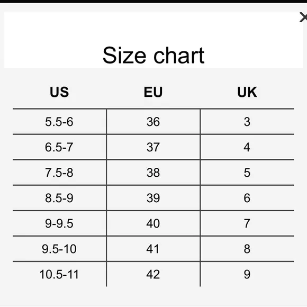Click EU size 42 cell
The width and height of the screenshot is (307, 307).
click(153, 274)
